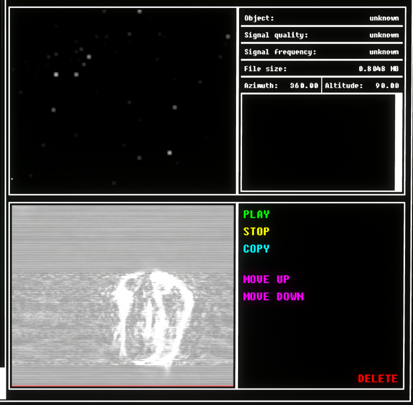Select the Signal frequency row
Viewport: 413px width, 405px height.
coord(321,52)
